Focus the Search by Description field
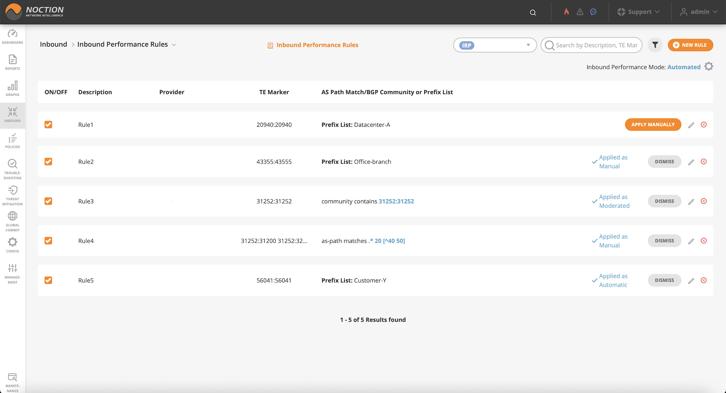Image resolution: width=726 pixels, height=393 pixels. [592, 45]
